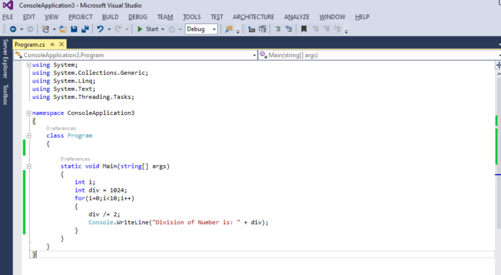Click the Open File folder icon
This screenshot has height=275, width=501.
63,29
